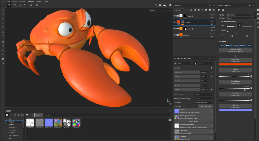Open blend mode dropdown for Folder 2

point(212,15)
